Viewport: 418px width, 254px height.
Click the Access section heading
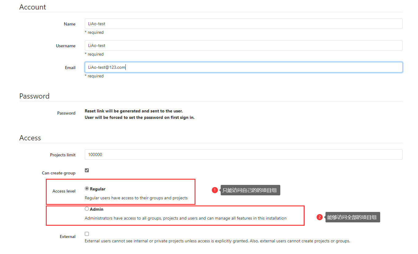(x=30, y=138)
